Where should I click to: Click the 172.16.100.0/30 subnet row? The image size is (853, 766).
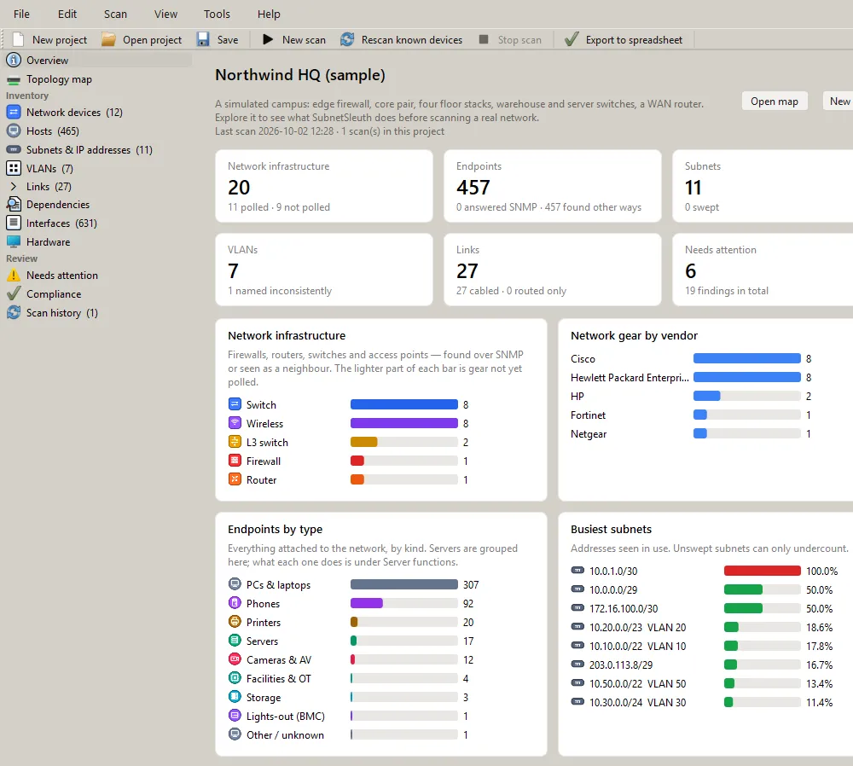704,608
